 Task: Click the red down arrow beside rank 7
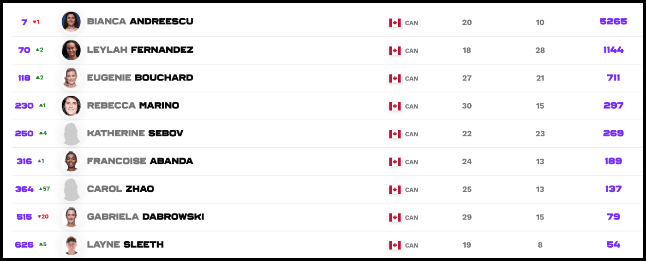point(34,22)
